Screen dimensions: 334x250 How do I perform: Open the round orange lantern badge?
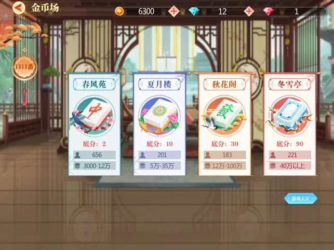pyautogui.click(x=24, y=67)
